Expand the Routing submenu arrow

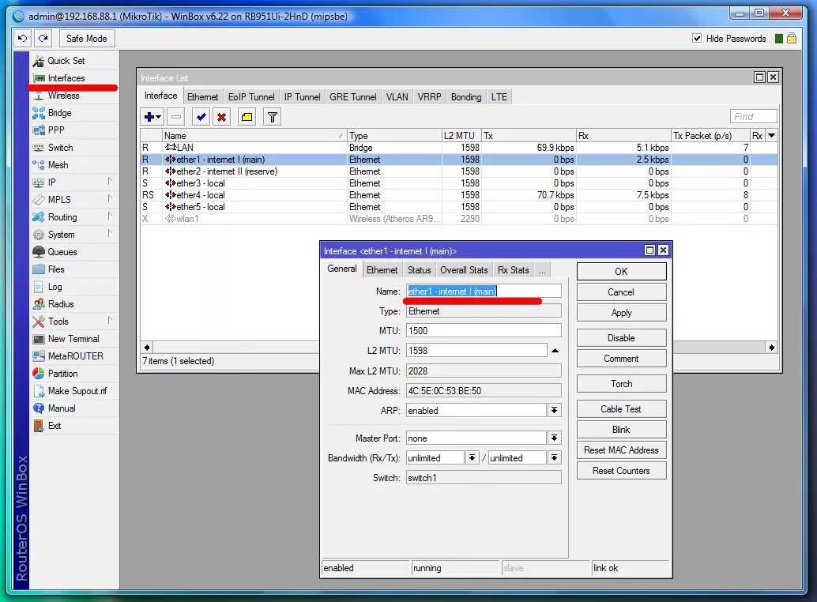coord(109,216)
